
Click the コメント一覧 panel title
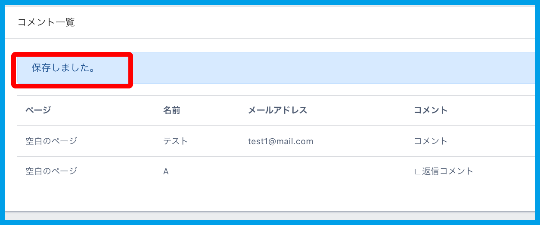pyautogui.click(x=46, y=22)
